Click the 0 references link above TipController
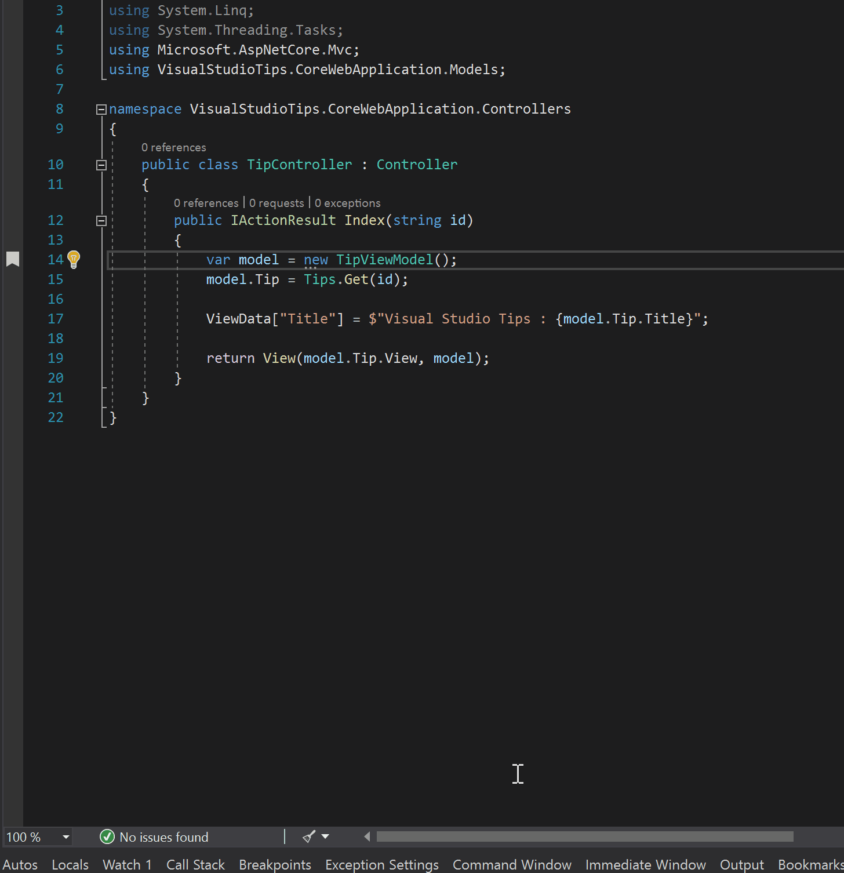 click(173, 147)
